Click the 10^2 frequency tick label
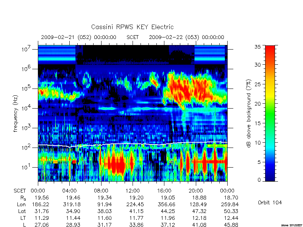The width and height of the screenshot is (303, 227). 27,147
